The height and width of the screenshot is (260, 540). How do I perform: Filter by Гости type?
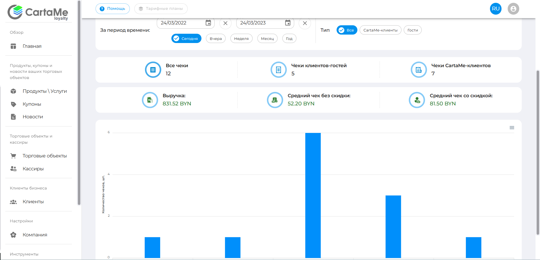(412, 30)
